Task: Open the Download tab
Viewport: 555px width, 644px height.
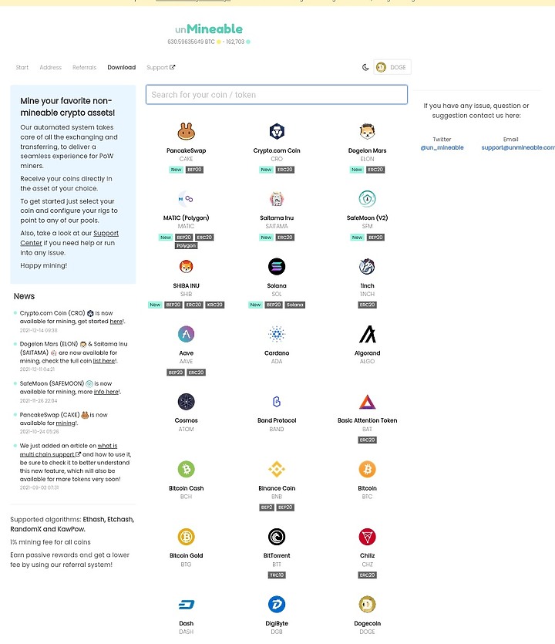Action: tap(121, 68)
